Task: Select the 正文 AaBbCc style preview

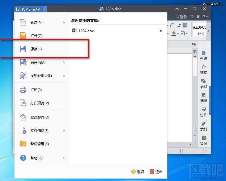Action: point(200,30)
